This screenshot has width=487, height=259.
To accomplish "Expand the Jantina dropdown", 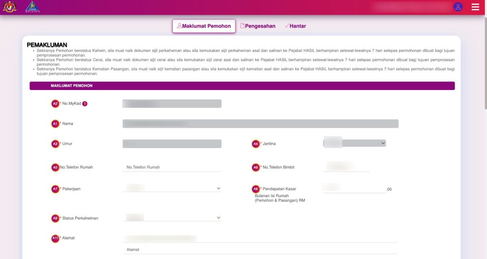I will click(354, 143).
